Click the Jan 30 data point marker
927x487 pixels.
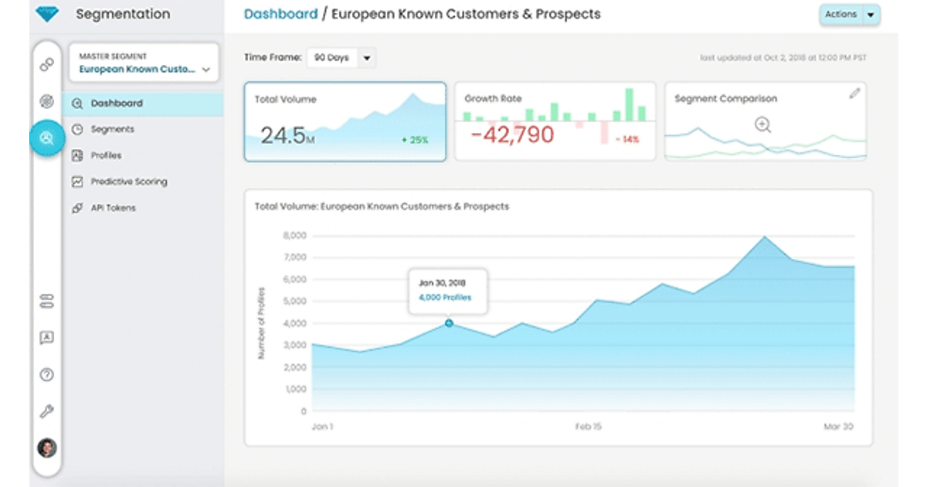click(449, 323)
